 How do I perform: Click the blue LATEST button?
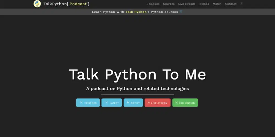click(x=112, y=102)
